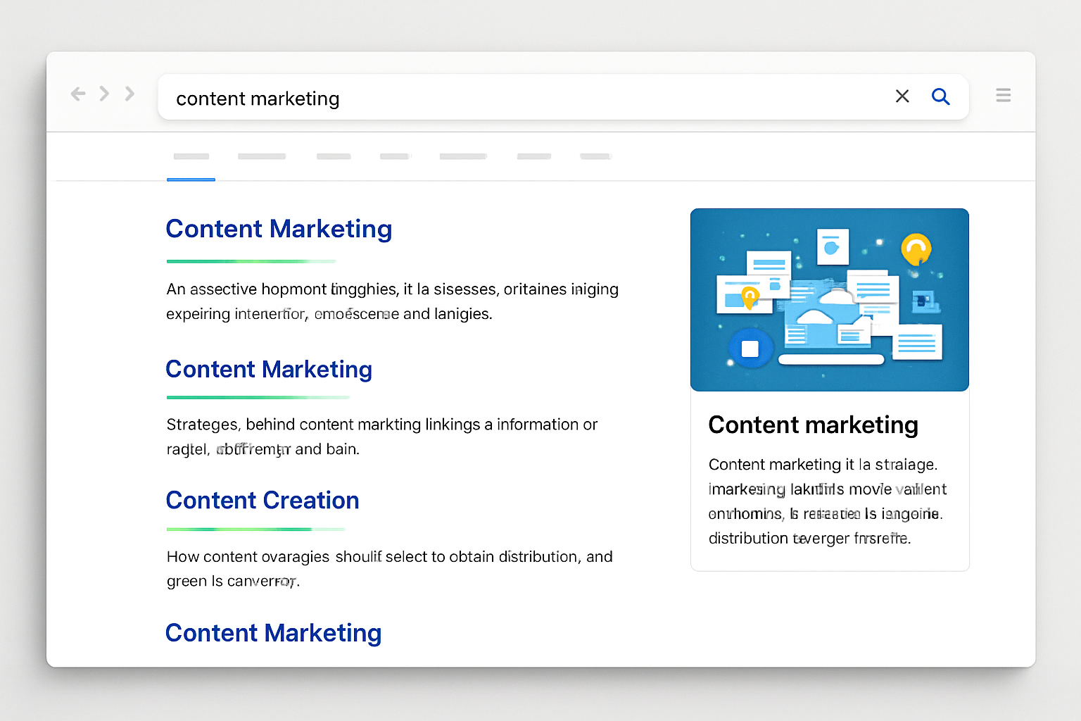Screen dimensions: 1081x721
Task: Click the blue circle icon in the illustration
Action: click(x=750, y=347)
